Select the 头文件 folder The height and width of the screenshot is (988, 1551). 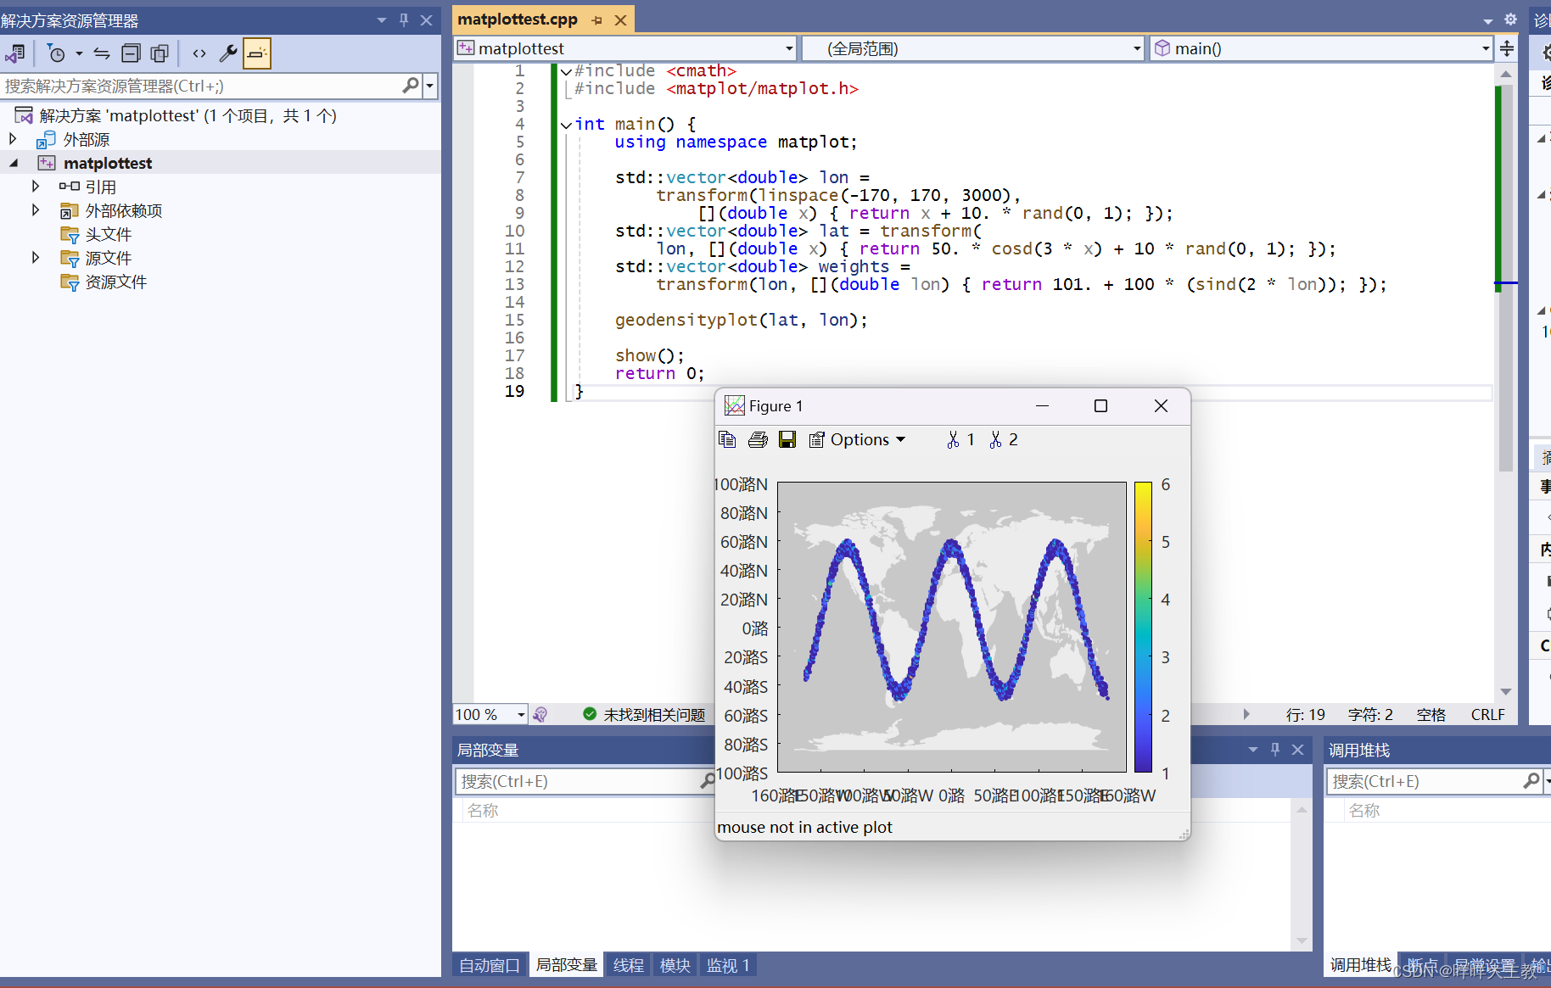coord(108,234)
